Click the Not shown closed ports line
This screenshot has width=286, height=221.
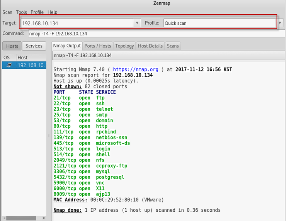[90, 87]
